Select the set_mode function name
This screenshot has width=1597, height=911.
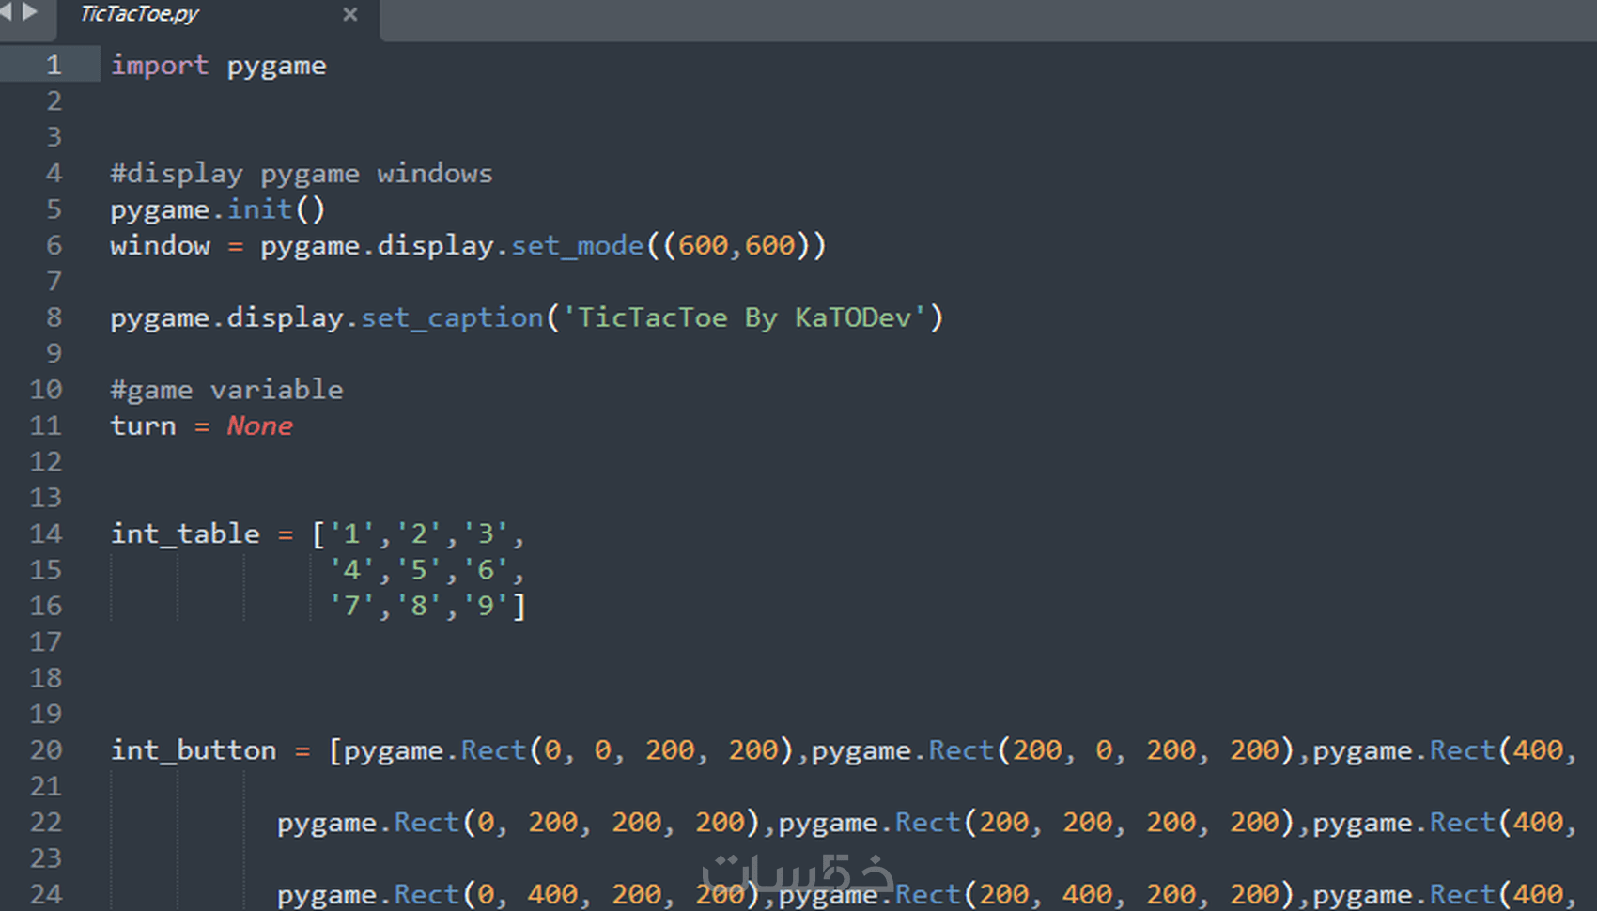tap(576, 245)
